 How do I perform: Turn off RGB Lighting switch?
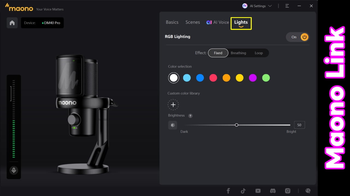tap(297, 37)
